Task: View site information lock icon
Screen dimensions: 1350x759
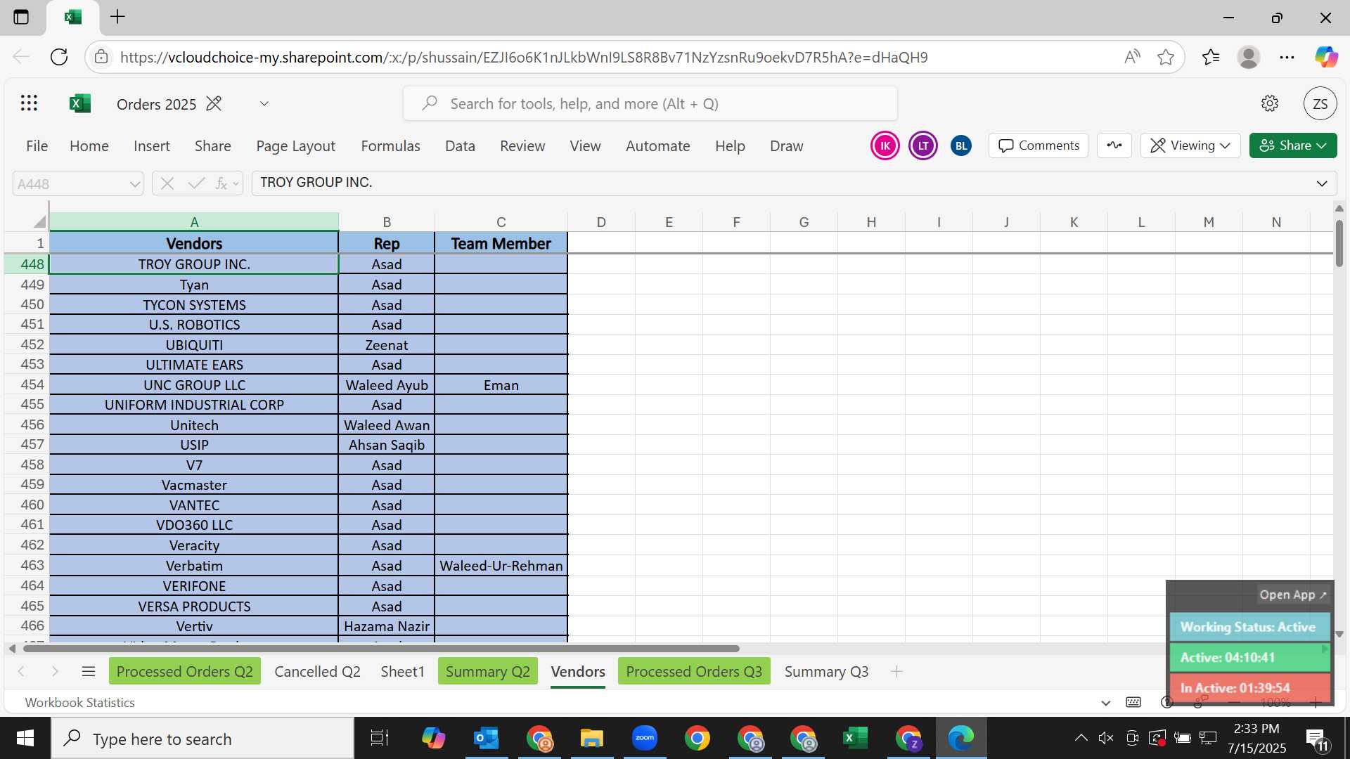Action: click(x=101, y=57)
